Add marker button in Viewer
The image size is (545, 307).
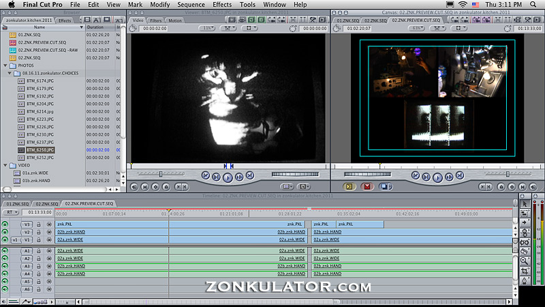166,187
